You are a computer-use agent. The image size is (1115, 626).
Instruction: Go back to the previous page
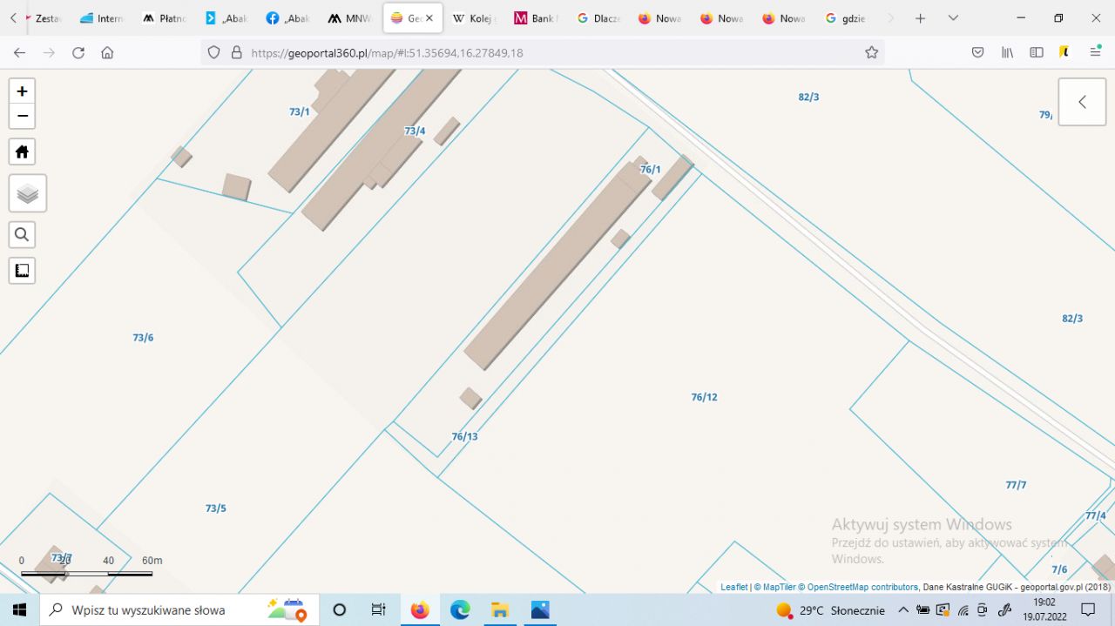19,52
